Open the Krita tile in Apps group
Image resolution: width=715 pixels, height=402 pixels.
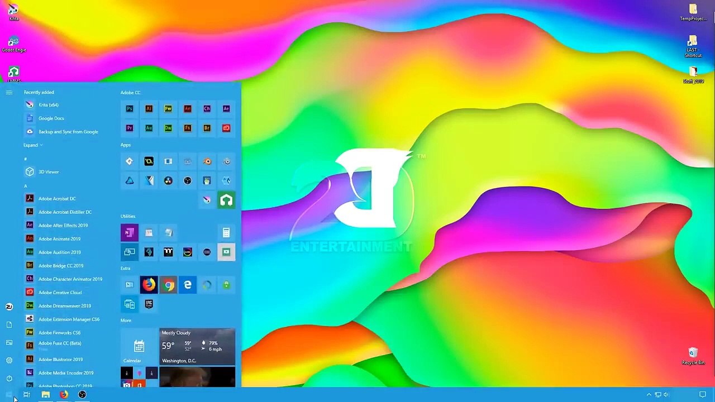(207, 200)
